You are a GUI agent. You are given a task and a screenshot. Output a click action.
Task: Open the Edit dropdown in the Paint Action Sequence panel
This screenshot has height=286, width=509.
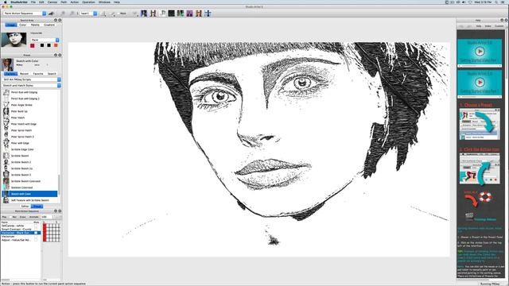pyautogui.click(x=47, y=217)
